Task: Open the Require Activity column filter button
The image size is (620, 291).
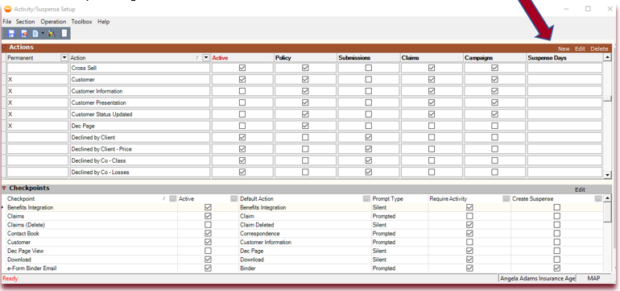Action: click(506, 199)
